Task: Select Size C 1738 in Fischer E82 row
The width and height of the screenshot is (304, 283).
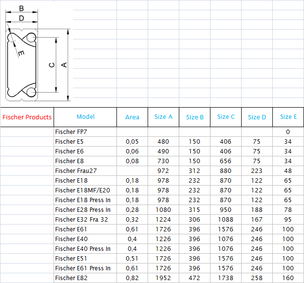Action: 226,278
